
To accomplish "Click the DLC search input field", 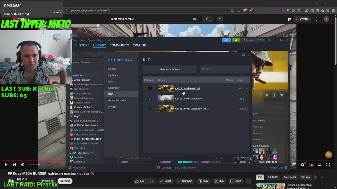I will click(225, 69).
